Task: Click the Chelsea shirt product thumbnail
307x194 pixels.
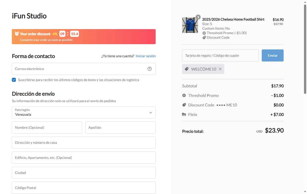Action: click(x=190, y=25)
